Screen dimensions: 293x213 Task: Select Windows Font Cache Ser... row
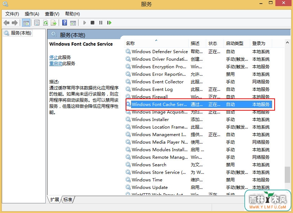tap(198, 105)
